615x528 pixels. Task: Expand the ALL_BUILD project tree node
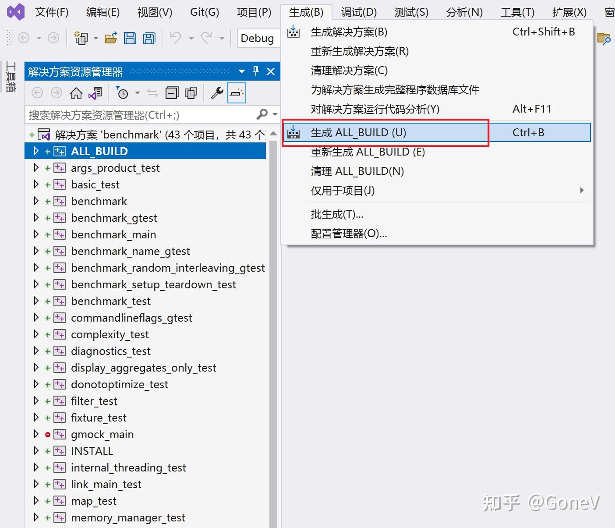click(36, 151)
